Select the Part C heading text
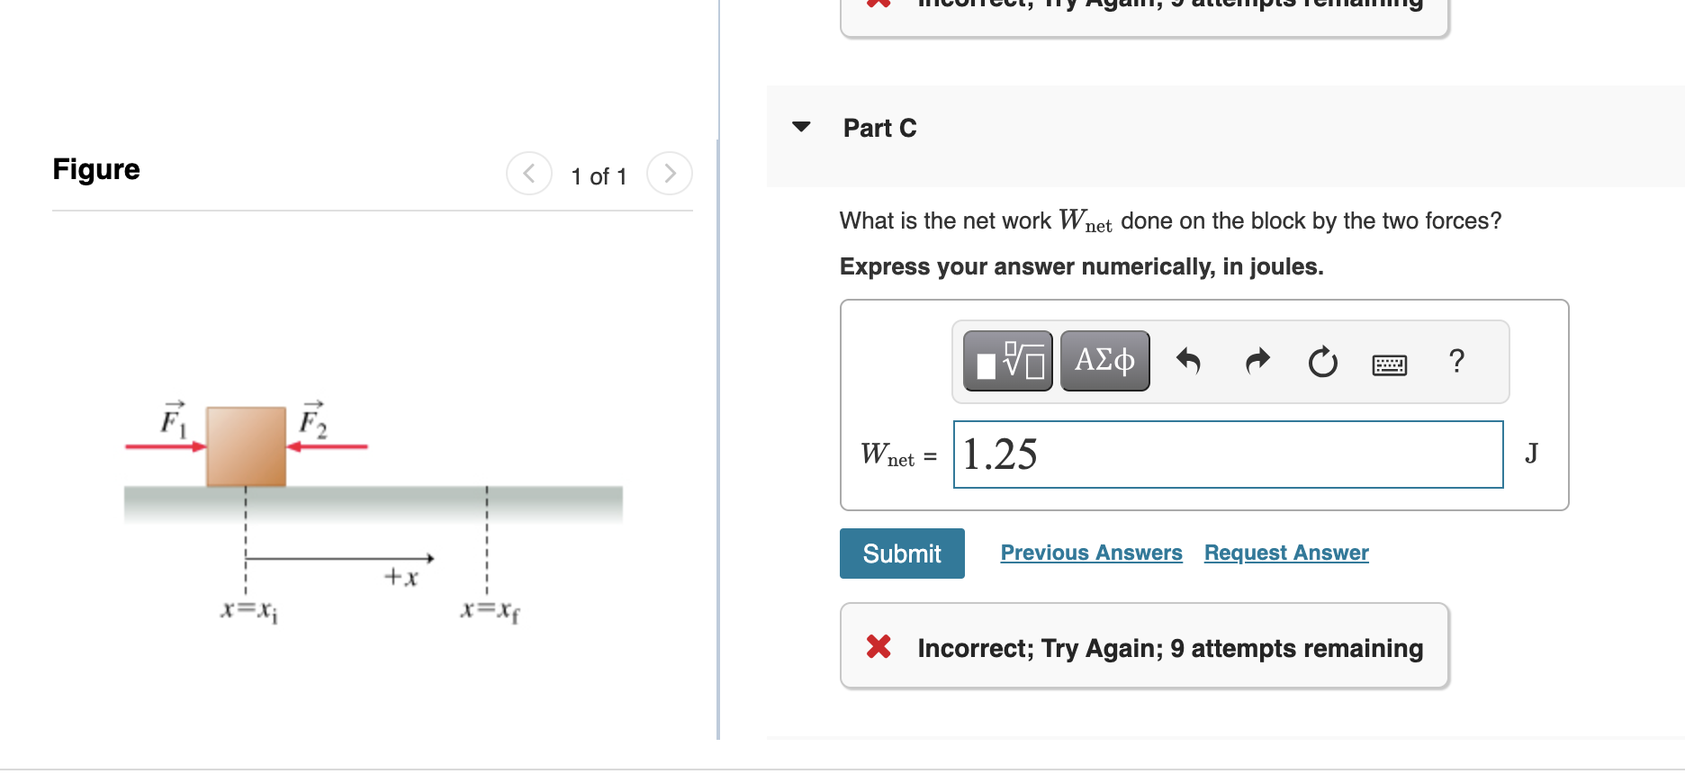This screenshot has width=1685, height=783. [x=879, y=128]
